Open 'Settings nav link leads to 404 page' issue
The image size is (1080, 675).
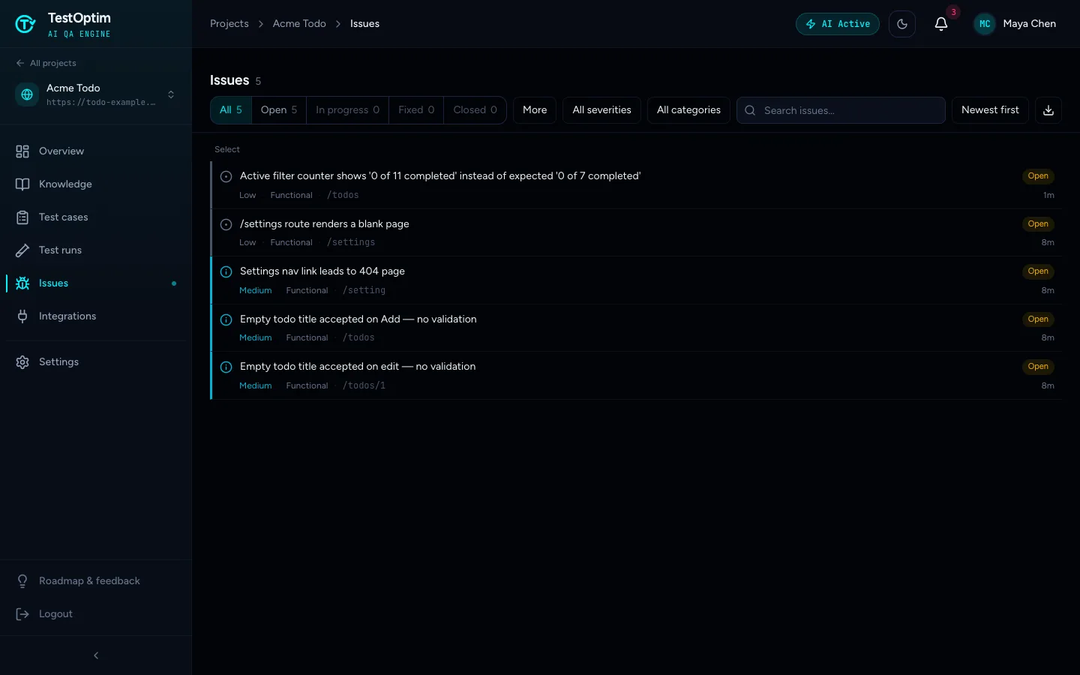tap(637, 280)
